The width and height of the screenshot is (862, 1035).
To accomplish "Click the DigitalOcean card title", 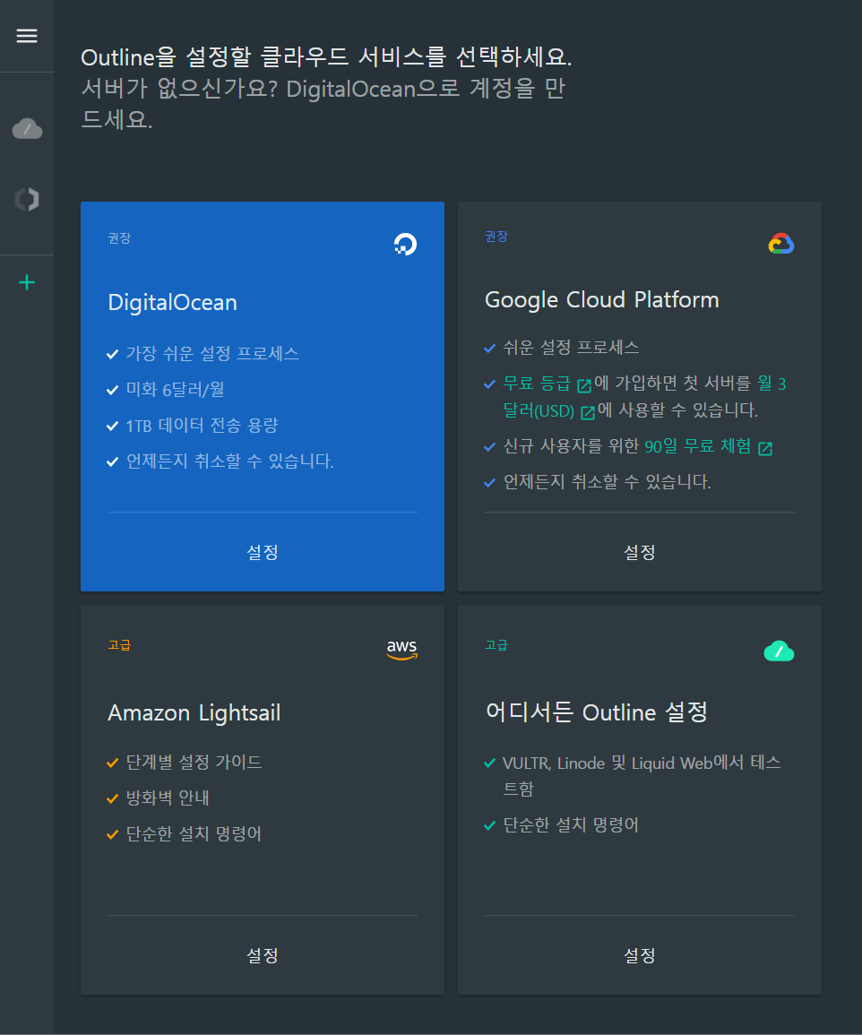I will (x=172, y=302).
